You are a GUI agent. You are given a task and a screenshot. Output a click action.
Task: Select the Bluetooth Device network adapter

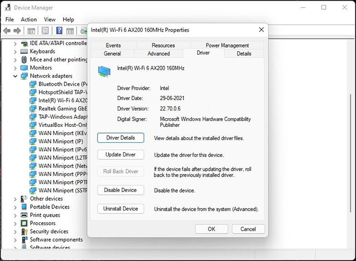(60, 84)
